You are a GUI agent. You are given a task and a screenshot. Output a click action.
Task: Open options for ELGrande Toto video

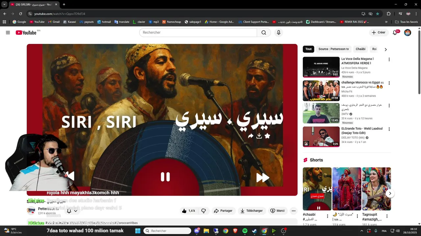click(389, 129)
